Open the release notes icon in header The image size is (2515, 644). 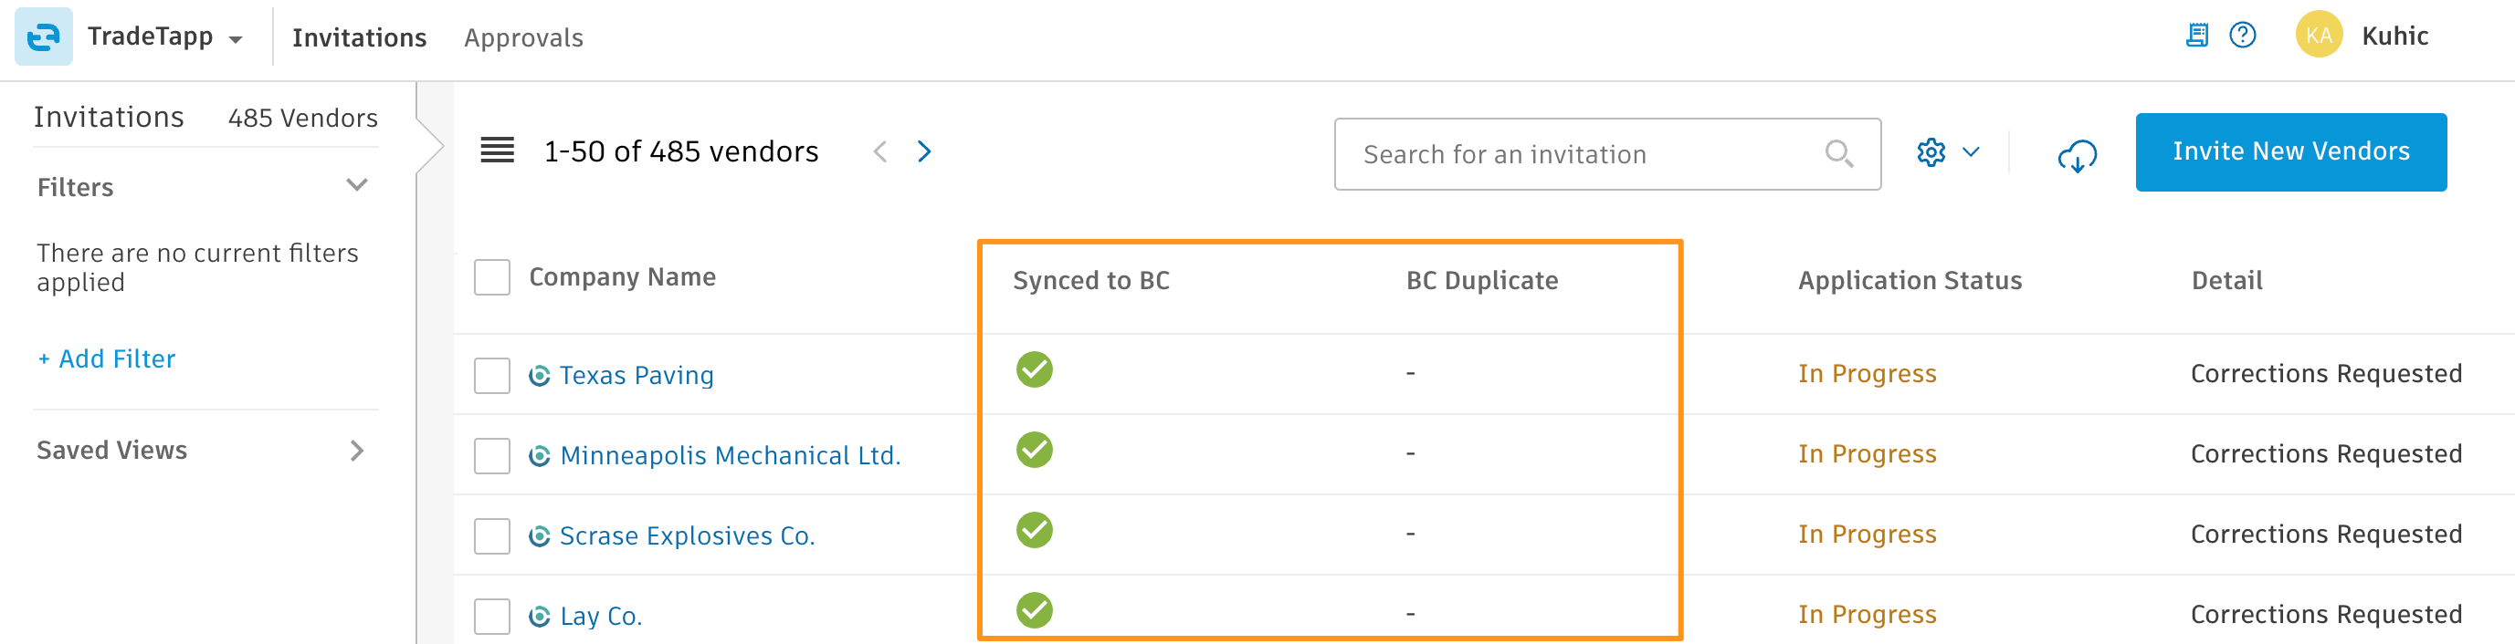[x=2196, y=36]
